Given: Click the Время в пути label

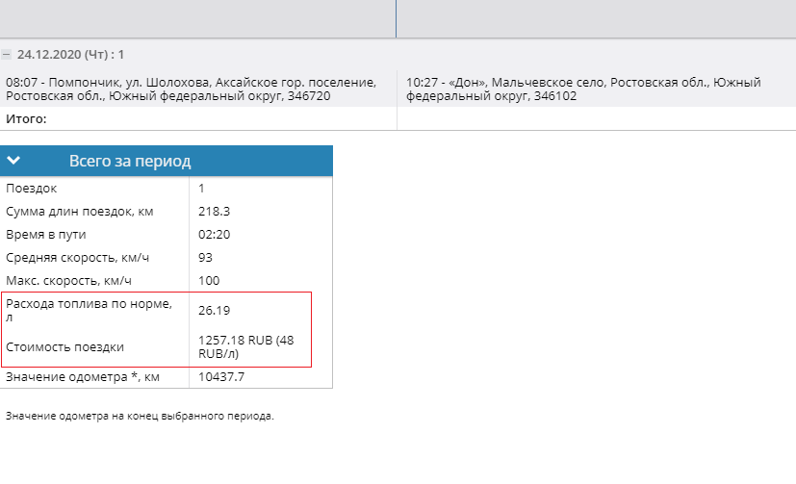Looking at the screenshot, I should click(46, 235).
